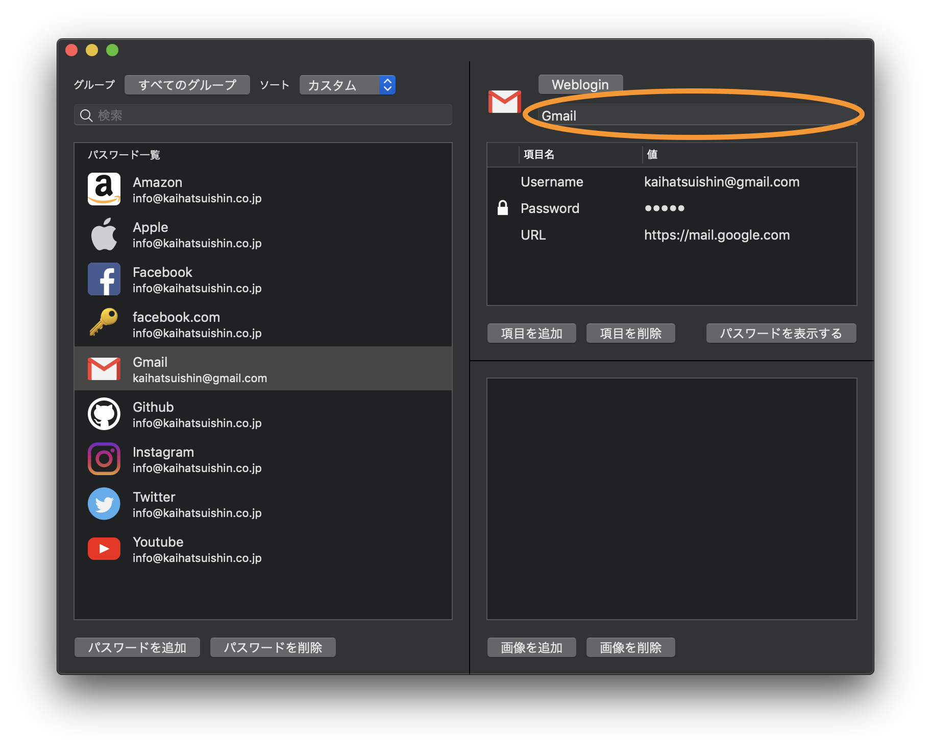Click 項目を削除 button
Screen dimensions: 931x750
tap(631, 333)
